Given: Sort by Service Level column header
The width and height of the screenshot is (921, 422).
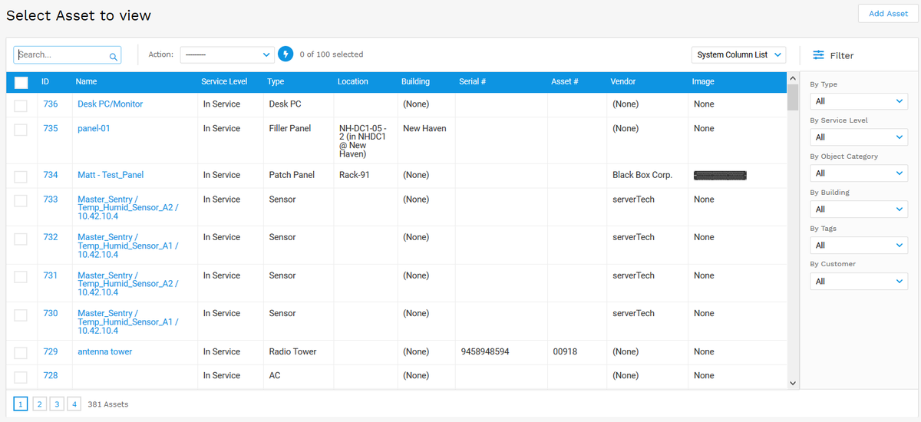Looking at the screenshot, I should pos(224,81).
